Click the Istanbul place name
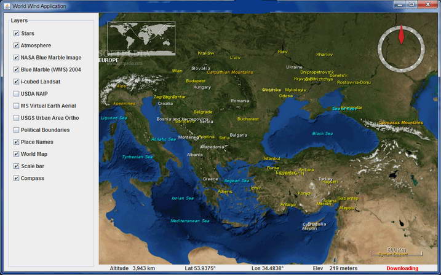The image size is (441, 275). [272, 158]
